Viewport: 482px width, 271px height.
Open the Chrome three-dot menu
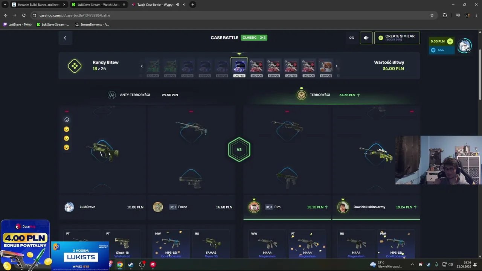476,15
